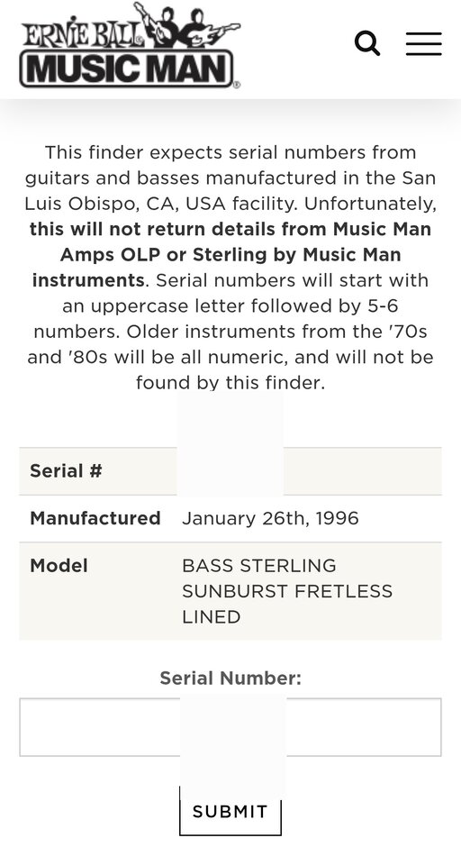This screenshot has height=865, width=461.
Task: Click the "Model" row label
Action: tap(59, 566)
